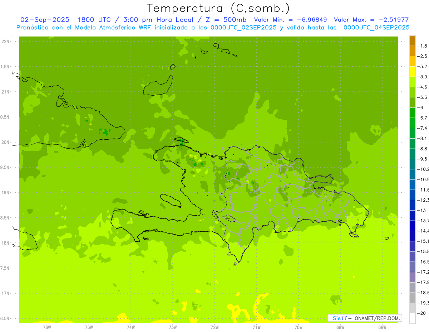Click the '73W' longitude axis label
Viewport: 429px width, 332px height.
point(173,327)
